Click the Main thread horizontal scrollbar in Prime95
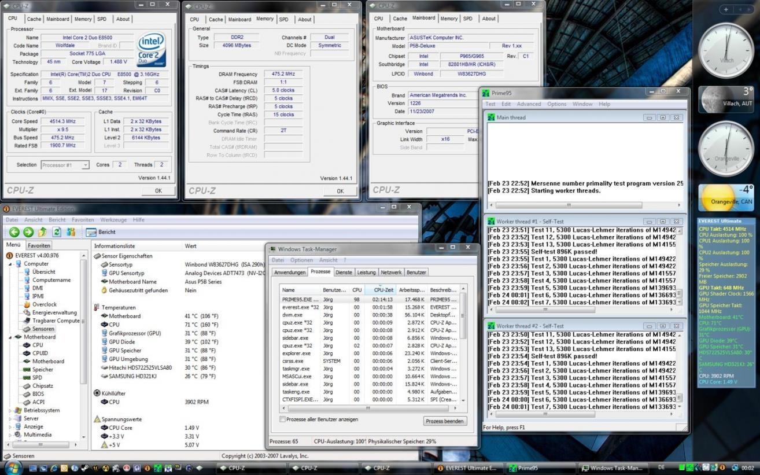Viewport: 760px width, 475px height. coord(584,205)
